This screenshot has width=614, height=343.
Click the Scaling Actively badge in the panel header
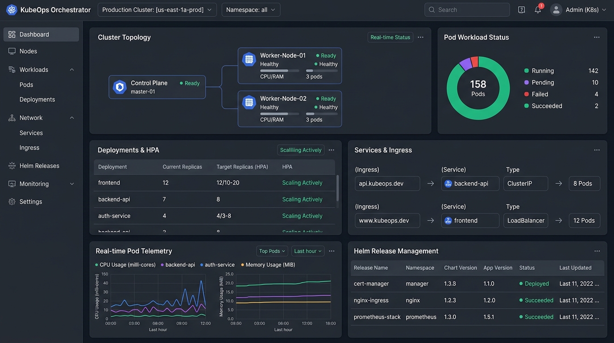301,150
